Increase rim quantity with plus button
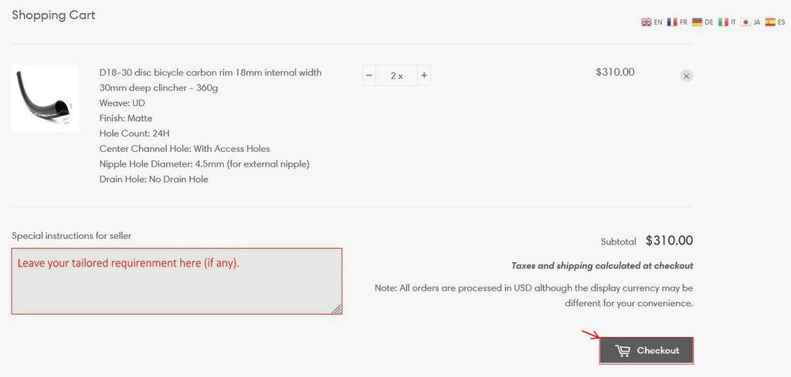 pos(424,76)
